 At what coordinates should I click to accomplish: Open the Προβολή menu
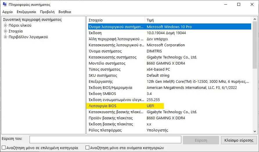pyautogui.click(x=47, y=12)
